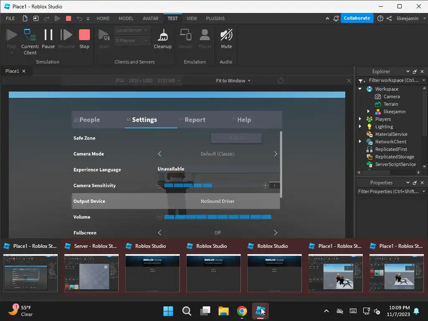
Task: Open the Report tab in game menu
Action: coord(192,120)
